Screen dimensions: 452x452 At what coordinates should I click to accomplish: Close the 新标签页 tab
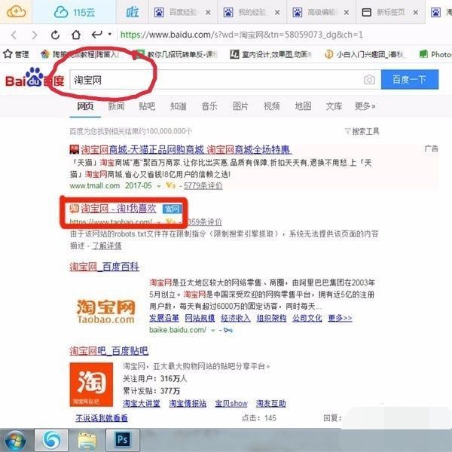tap(415, 13)
